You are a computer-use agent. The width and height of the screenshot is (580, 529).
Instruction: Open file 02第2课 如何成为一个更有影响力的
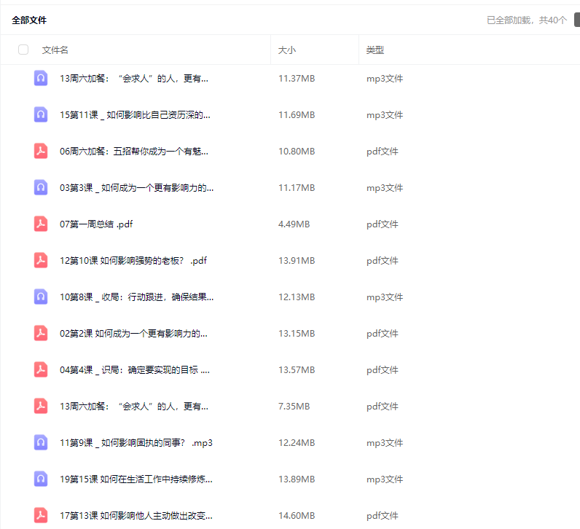pyautogui.click(x=133, y=334)
